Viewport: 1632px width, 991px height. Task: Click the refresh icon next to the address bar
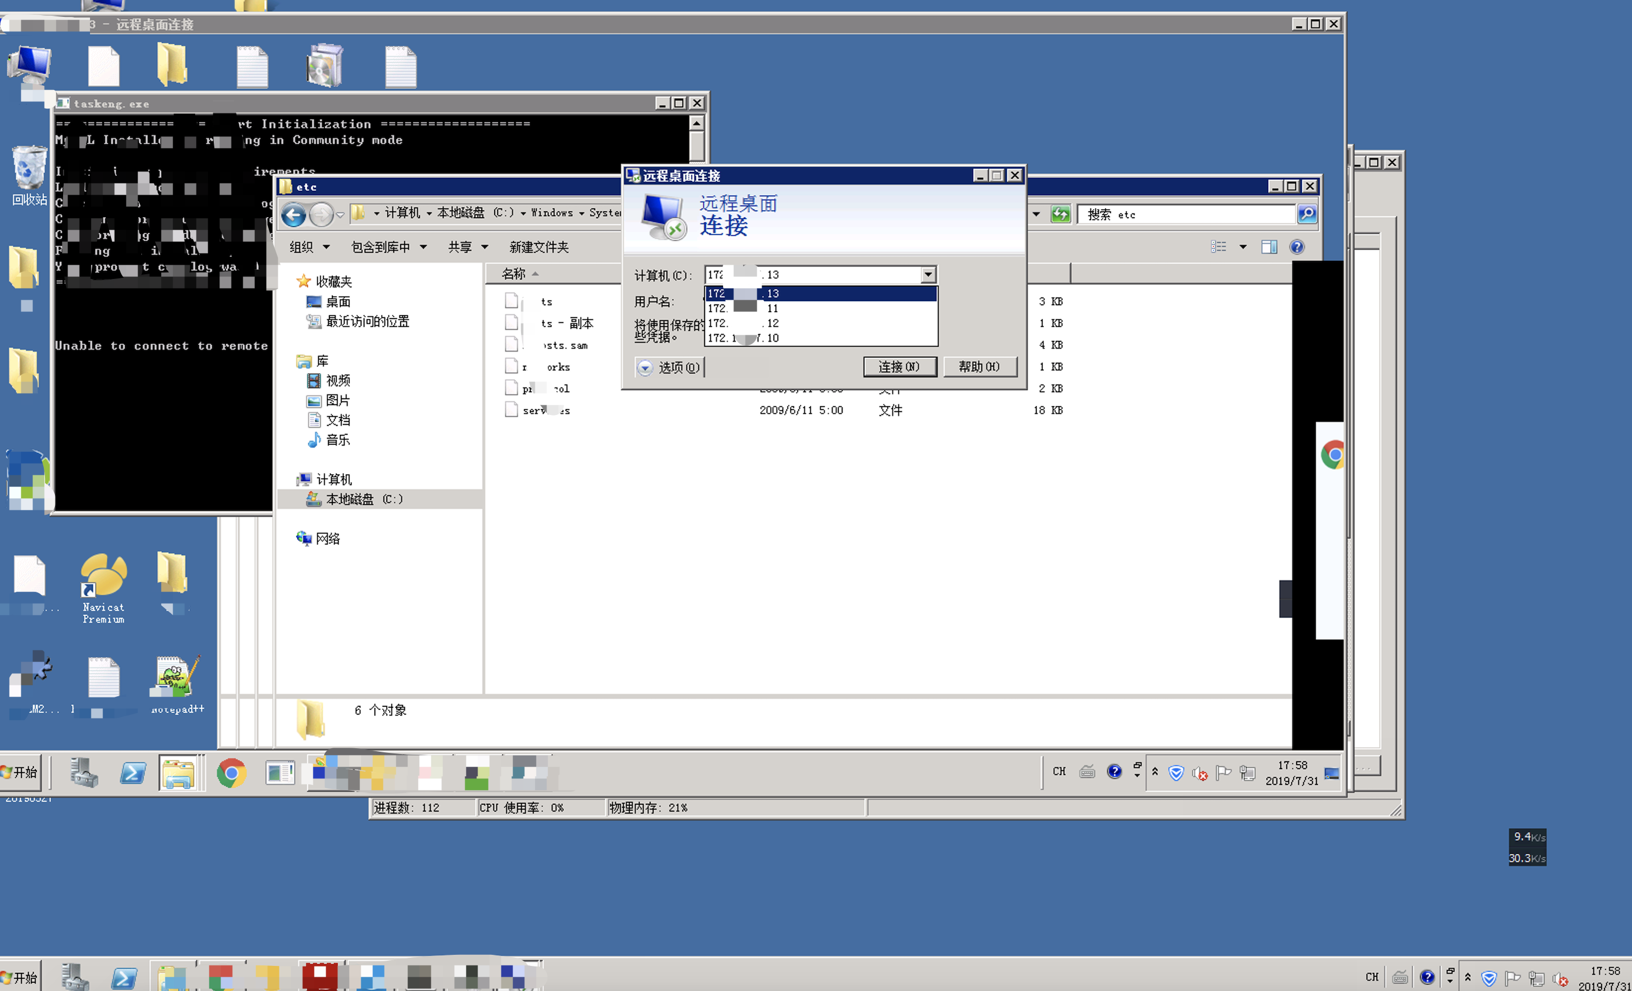tap(1060, 215)
